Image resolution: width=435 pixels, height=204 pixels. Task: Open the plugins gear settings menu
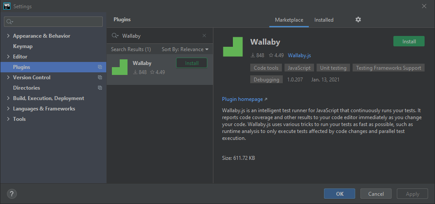click(x=358, y=19)
